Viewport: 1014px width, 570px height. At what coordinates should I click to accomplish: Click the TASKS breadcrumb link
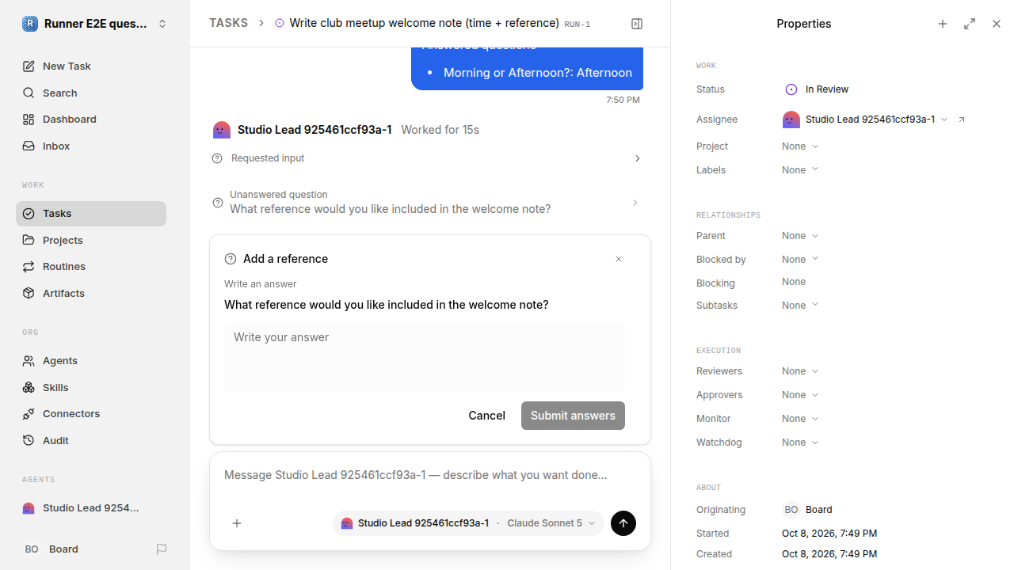(x=228, y=24)
